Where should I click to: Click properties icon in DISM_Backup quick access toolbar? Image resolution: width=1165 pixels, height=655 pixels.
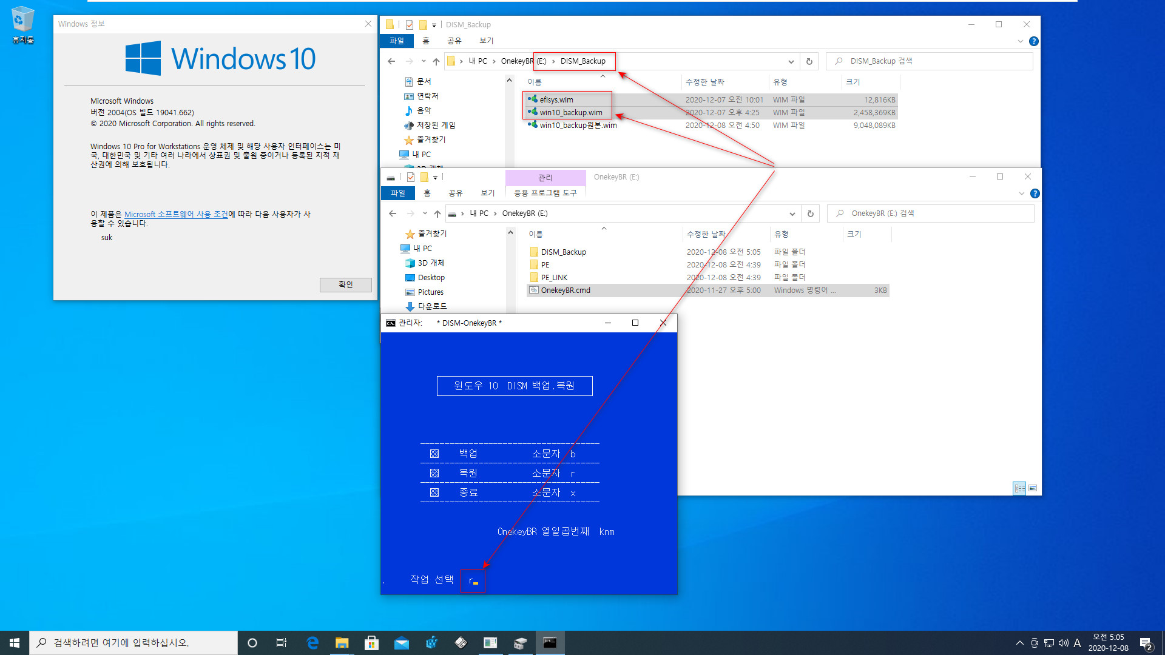point(410,25)
